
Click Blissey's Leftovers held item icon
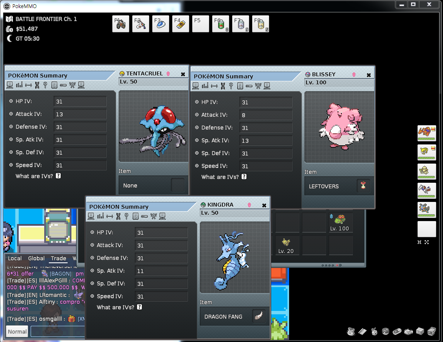[363, 186]
